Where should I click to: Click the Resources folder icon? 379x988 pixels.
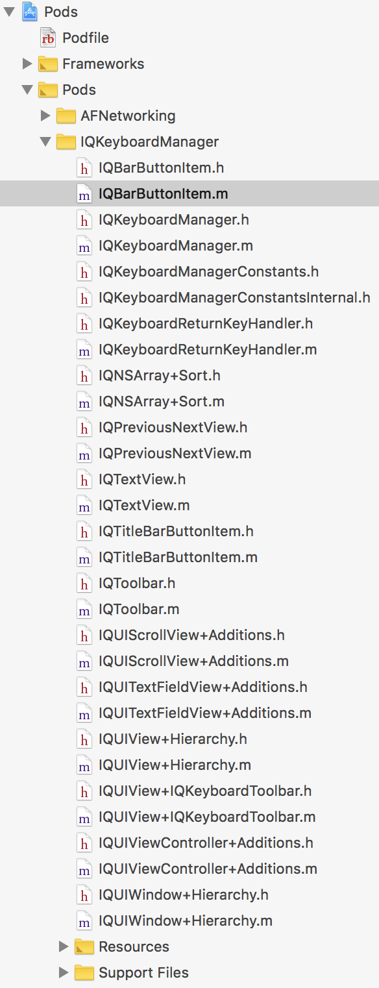pyautogui.click(x=83, y=946)
